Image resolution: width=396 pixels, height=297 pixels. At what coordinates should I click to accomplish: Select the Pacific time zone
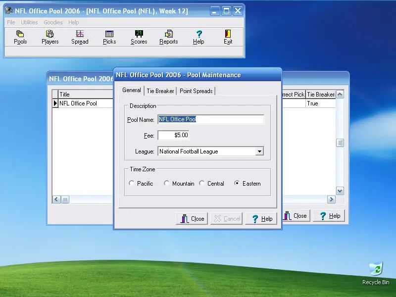point(141,183)
